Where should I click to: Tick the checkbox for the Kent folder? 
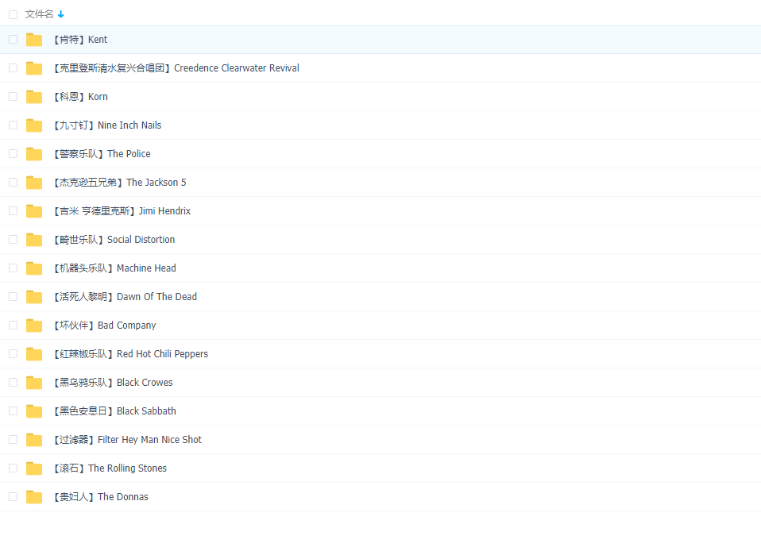13,39
